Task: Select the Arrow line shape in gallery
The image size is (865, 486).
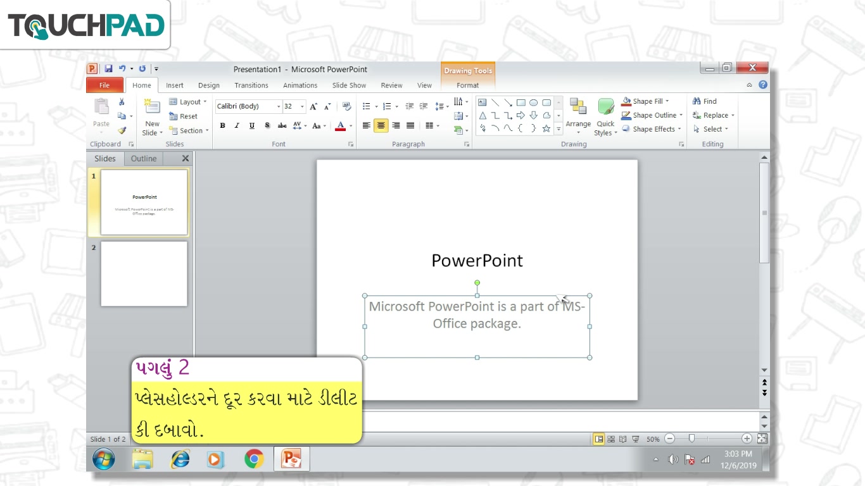Action: pos(508,102)
